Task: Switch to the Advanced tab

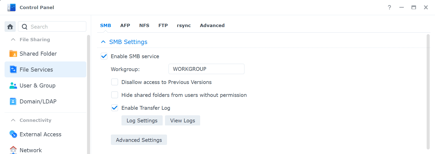Action: [x=212, y=26]
